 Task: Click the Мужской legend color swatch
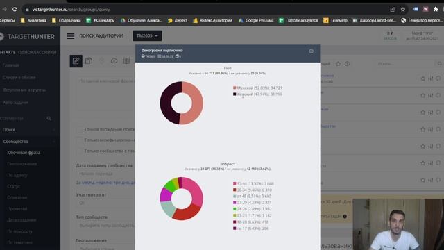(234, 88)
